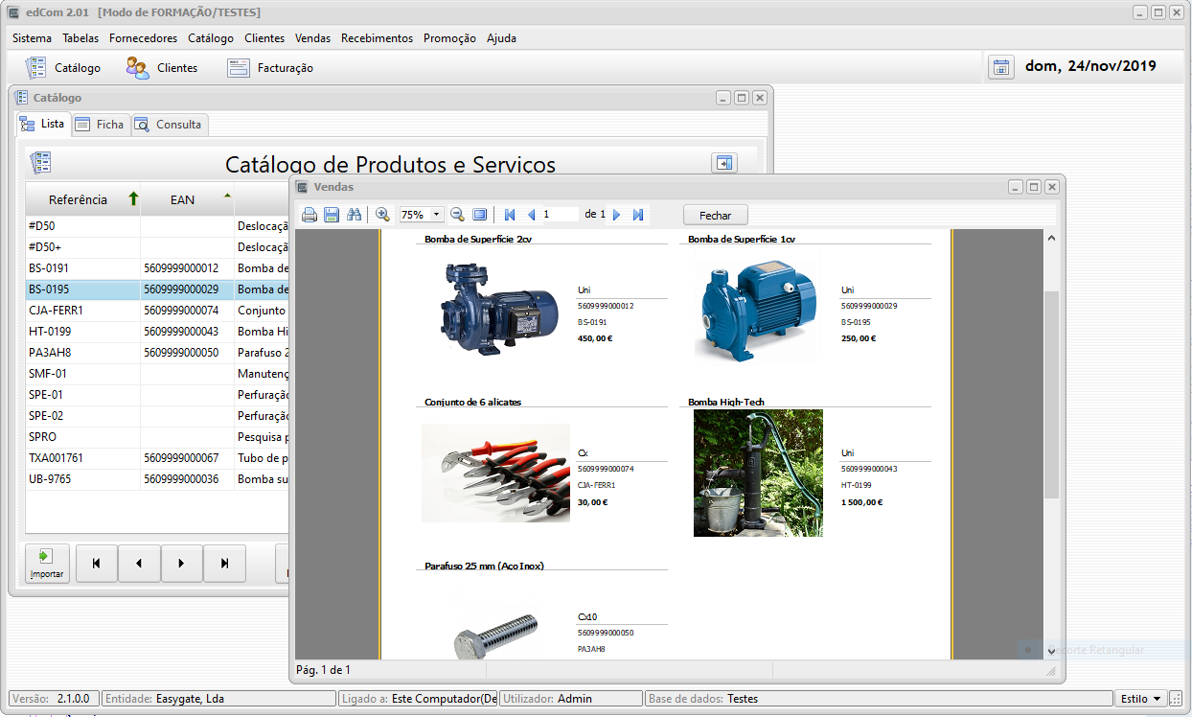This screenshot has height=717, width=1192.
Task: Sort the list by the Referência column
Action: click(x=82, y=199)
